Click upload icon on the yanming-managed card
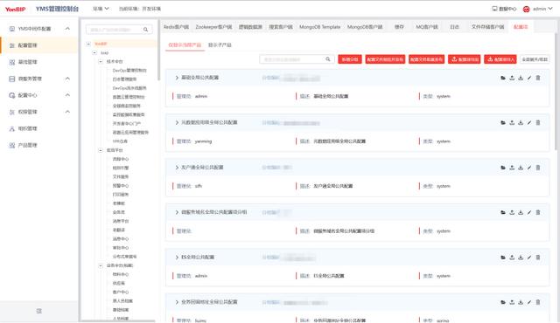The image size is (560, 323). [512, 122]
